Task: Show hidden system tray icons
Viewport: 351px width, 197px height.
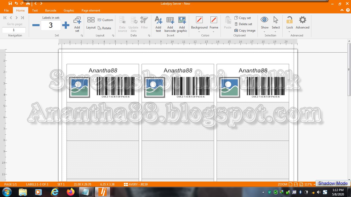Action: tap(263, 192)
